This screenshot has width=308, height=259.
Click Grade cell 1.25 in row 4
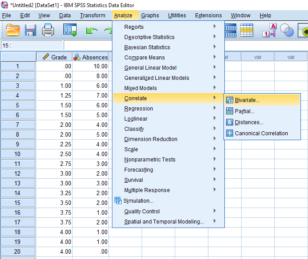coord(54,95)
